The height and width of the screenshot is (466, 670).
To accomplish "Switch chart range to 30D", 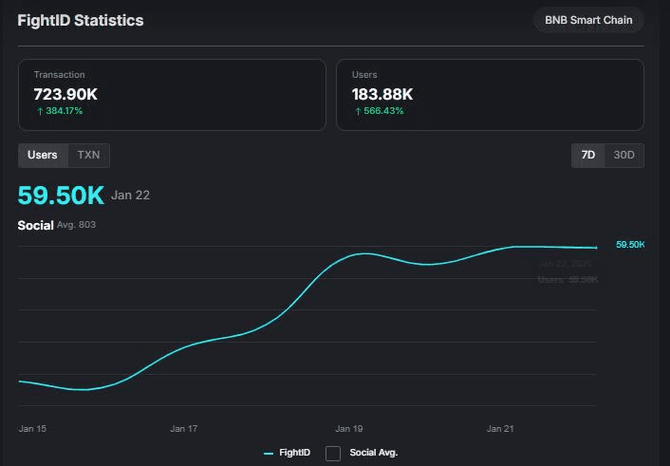I will coord(623,155).
